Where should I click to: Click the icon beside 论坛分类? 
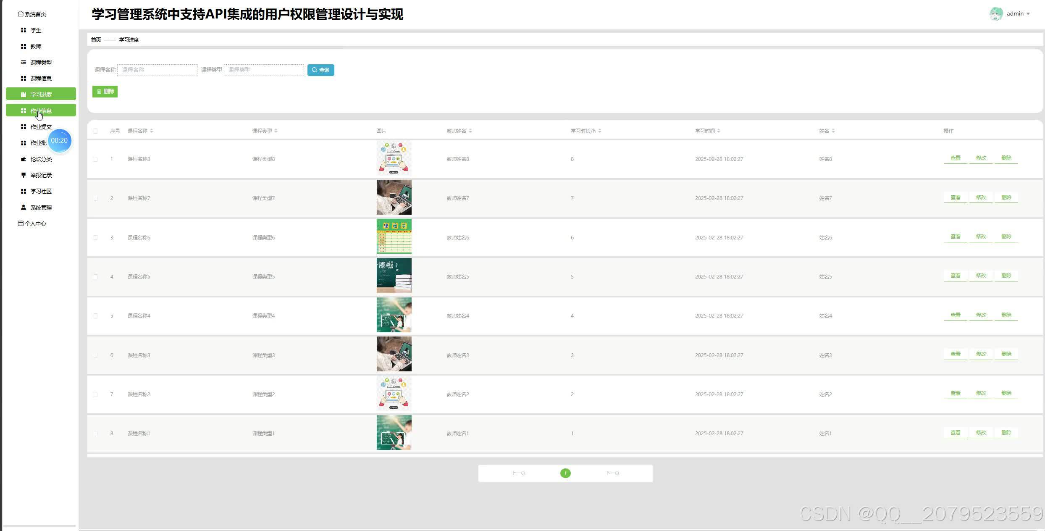coord(24,159)
